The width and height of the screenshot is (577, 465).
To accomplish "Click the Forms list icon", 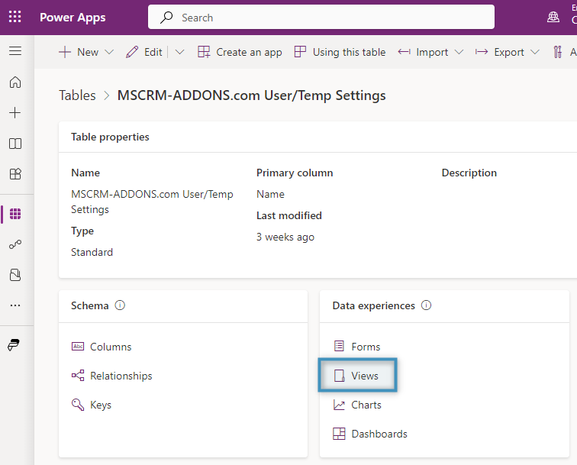I will click(x=339, y=347).
